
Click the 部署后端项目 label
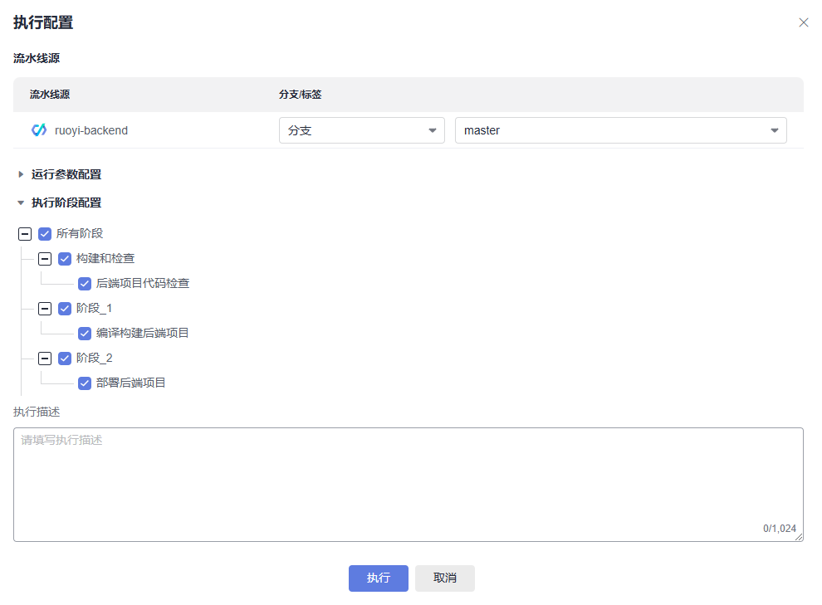click(x=130, y=383)
